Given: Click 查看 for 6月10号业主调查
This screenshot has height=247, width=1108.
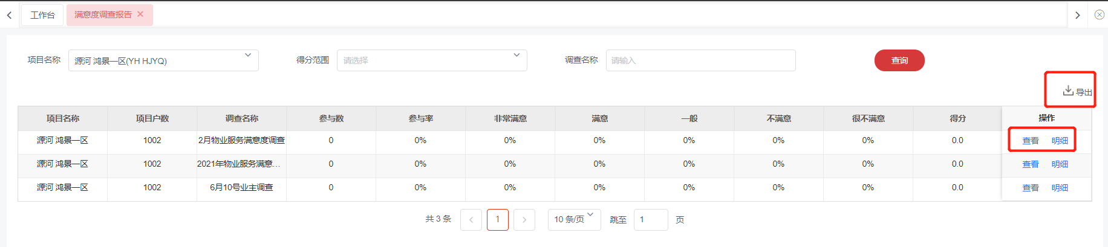Looking at the screenshot, I should coord(1030,188).
